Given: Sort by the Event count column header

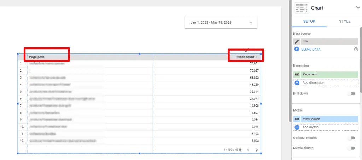Looking at the screenshot, I should pyautogui.click(x=245, y=57).
